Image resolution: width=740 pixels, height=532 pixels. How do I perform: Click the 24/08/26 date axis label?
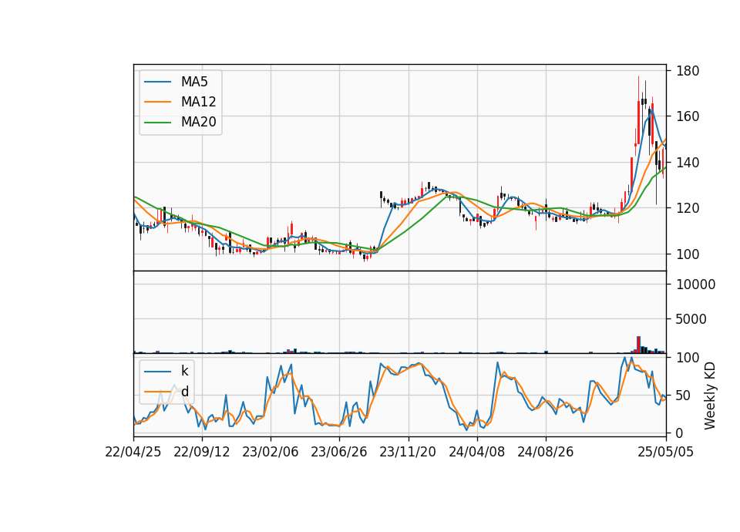pyautogui.click(x=546, y=452)
